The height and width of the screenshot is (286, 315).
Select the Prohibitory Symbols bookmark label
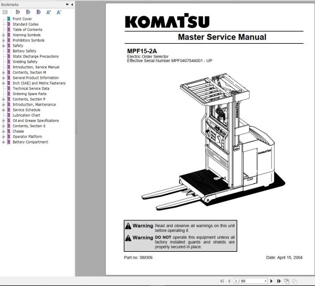(x=28, y=40)
